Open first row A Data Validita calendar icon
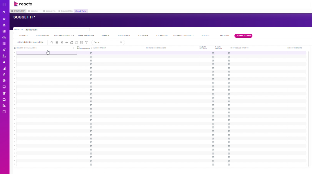The height and width of the screenshot is (174, 312). tap(229, 53)
